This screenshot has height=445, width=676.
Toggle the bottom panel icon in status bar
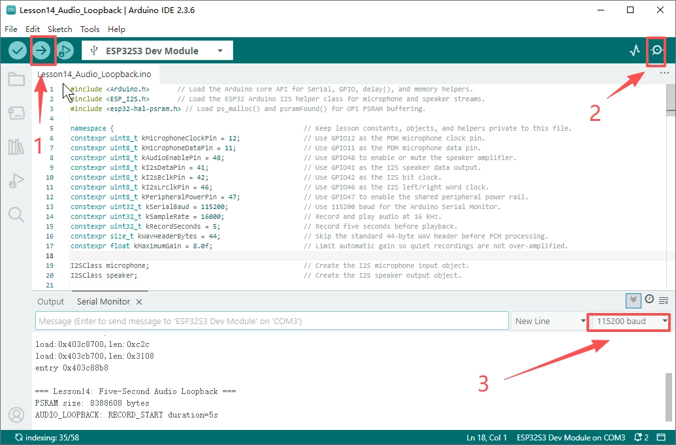coord(661,437)
